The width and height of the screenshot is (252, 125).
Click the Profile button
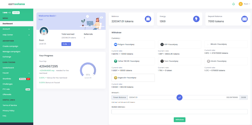point(66,44)
